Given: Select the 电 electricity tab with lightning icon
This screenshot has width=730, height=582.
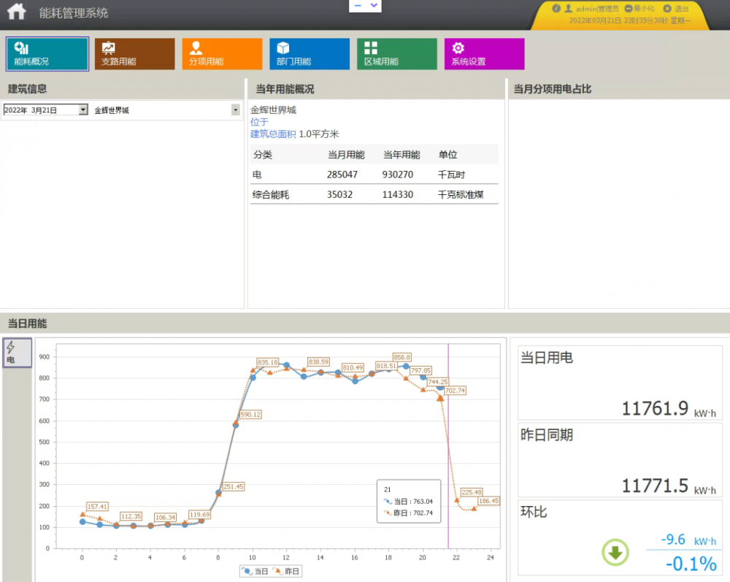Looking at the screenshot, I should [17, 353].
